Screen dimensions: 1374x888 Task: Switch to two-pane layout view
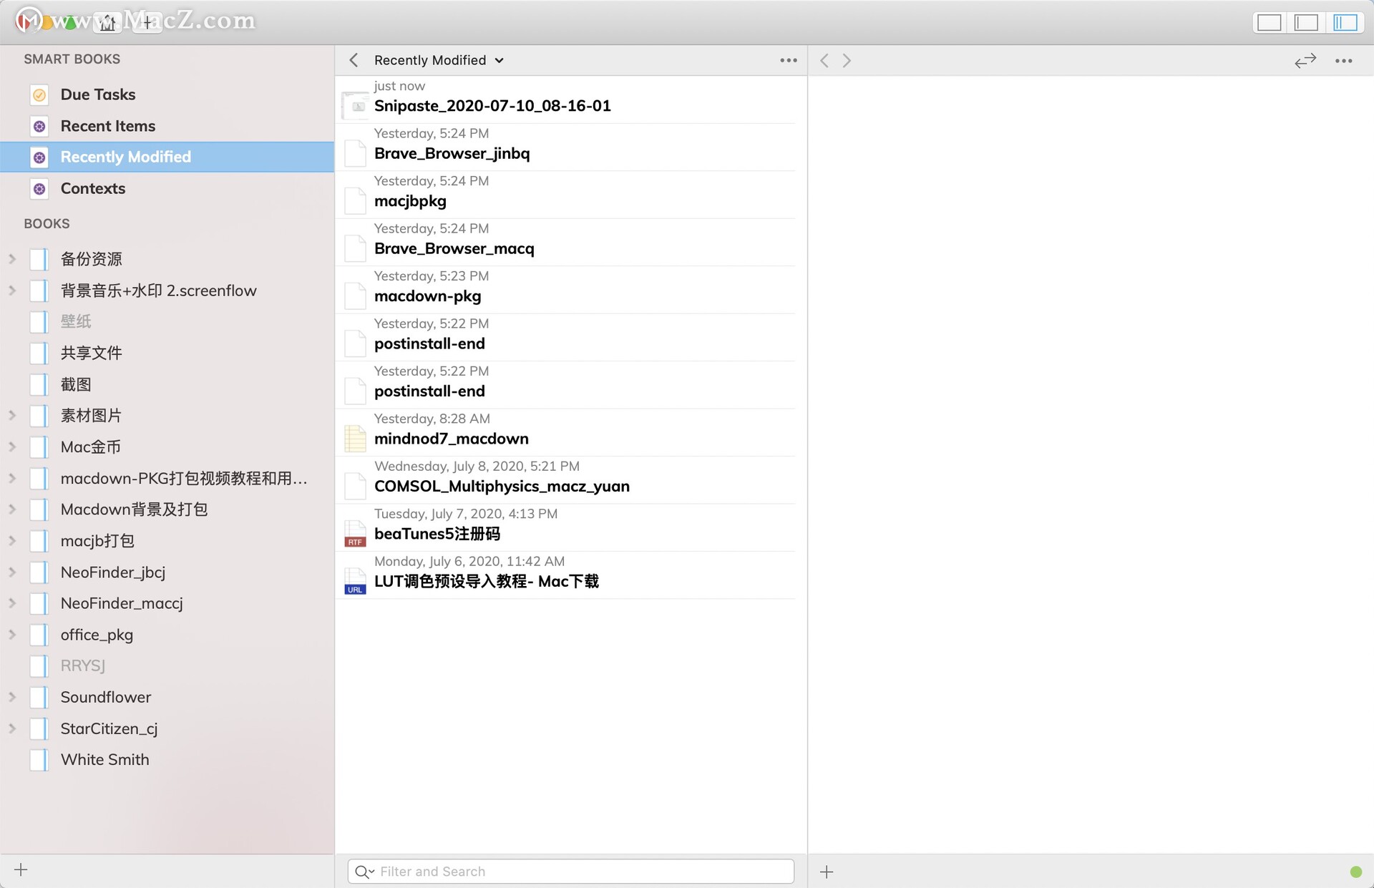(1306, 23)
